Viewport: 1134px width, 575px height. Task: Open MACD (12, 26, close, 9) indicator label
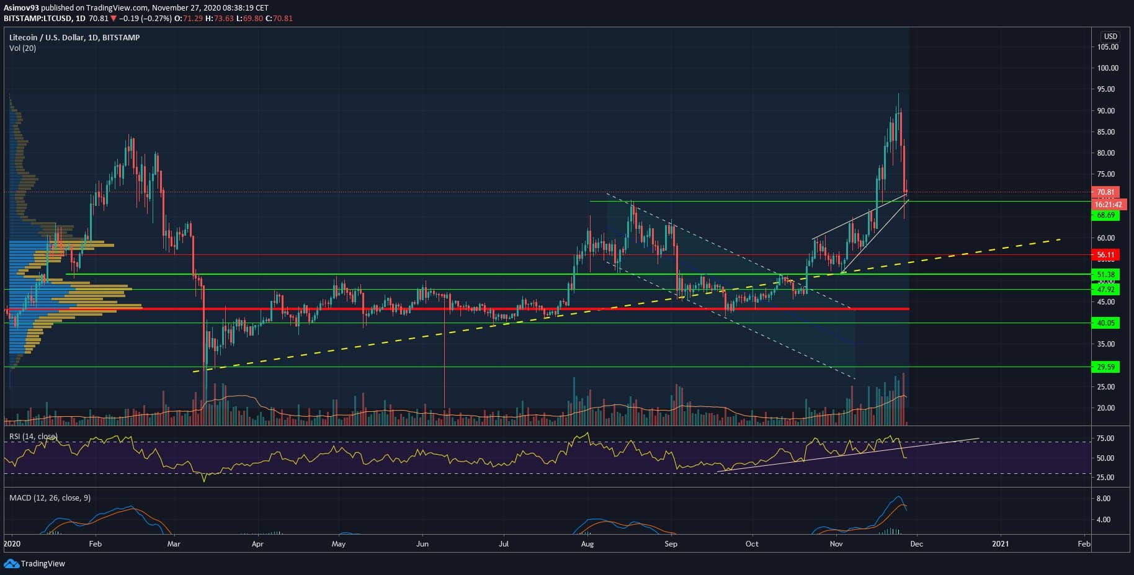coord(50,497)
